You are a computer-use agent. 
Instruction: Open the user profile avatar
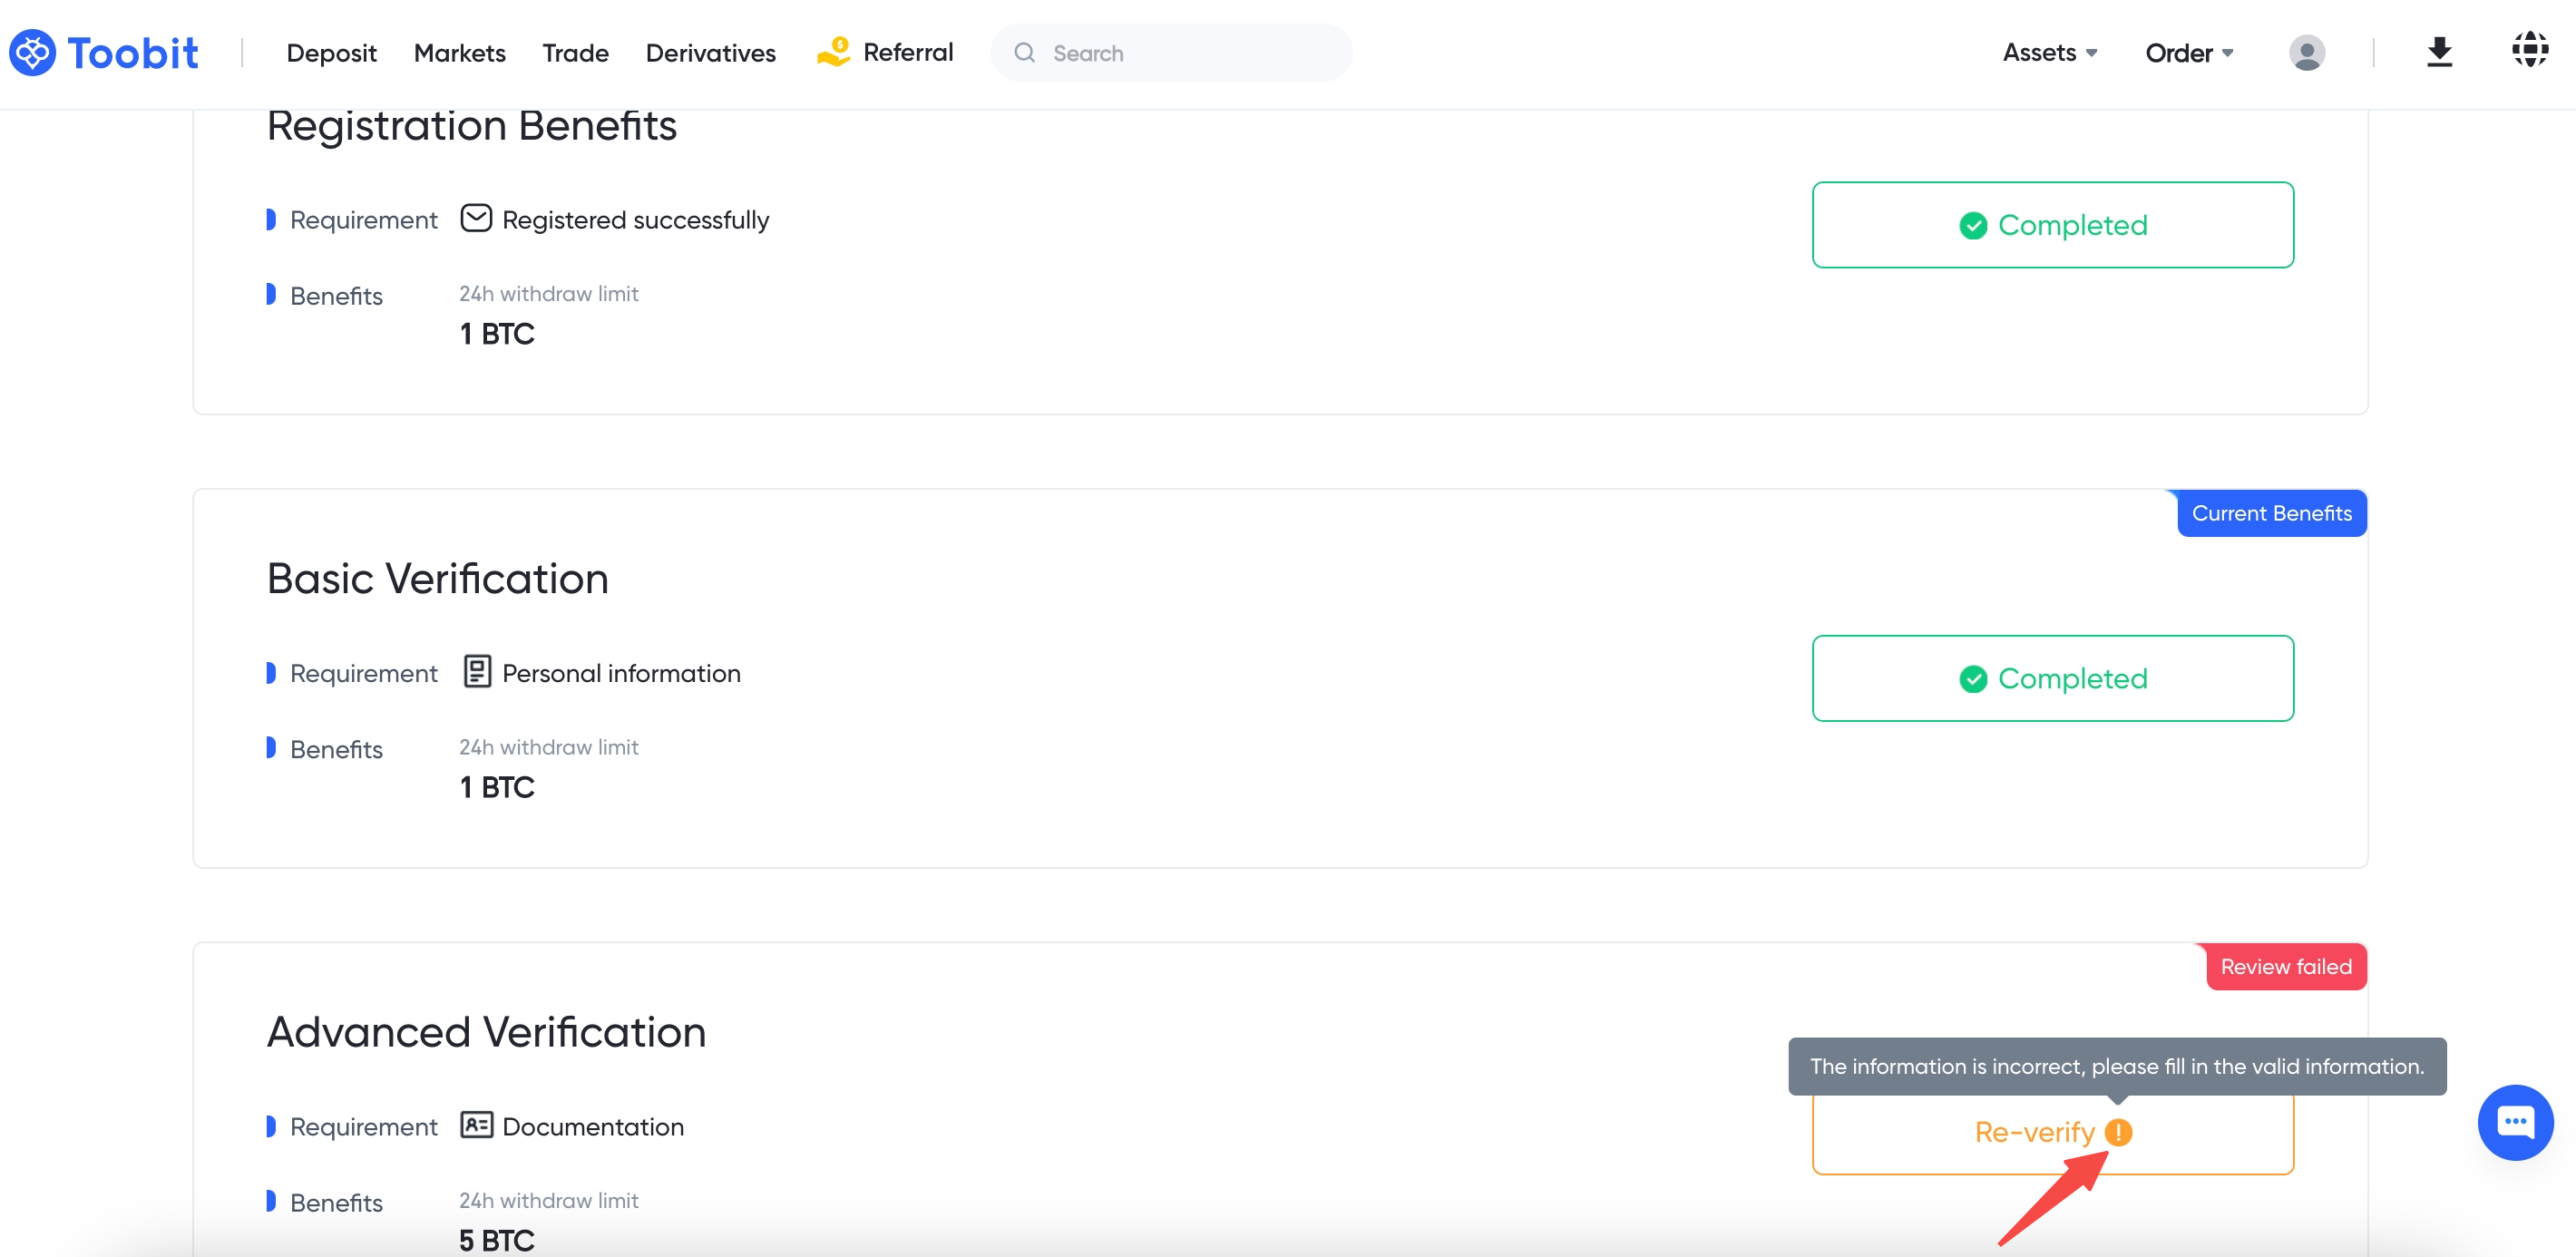click(2306, 53)
